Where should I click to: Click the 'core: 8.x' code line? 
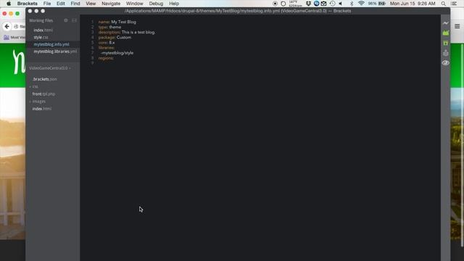click(107, 43)
